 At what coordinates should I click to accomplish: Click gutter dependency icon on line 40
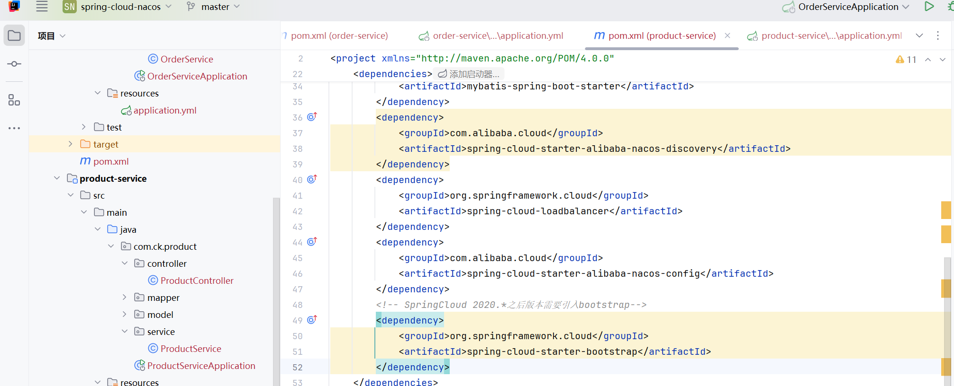pos(312,179)
